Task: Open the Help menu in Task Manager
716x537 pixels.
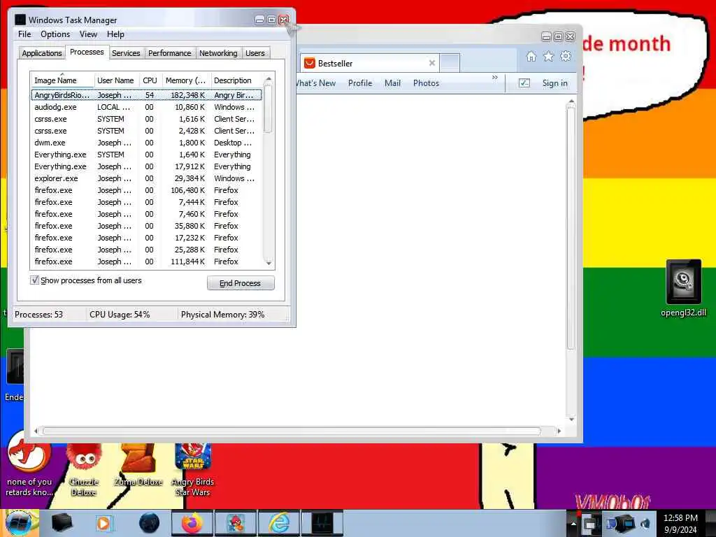Action: coord(115,34)
